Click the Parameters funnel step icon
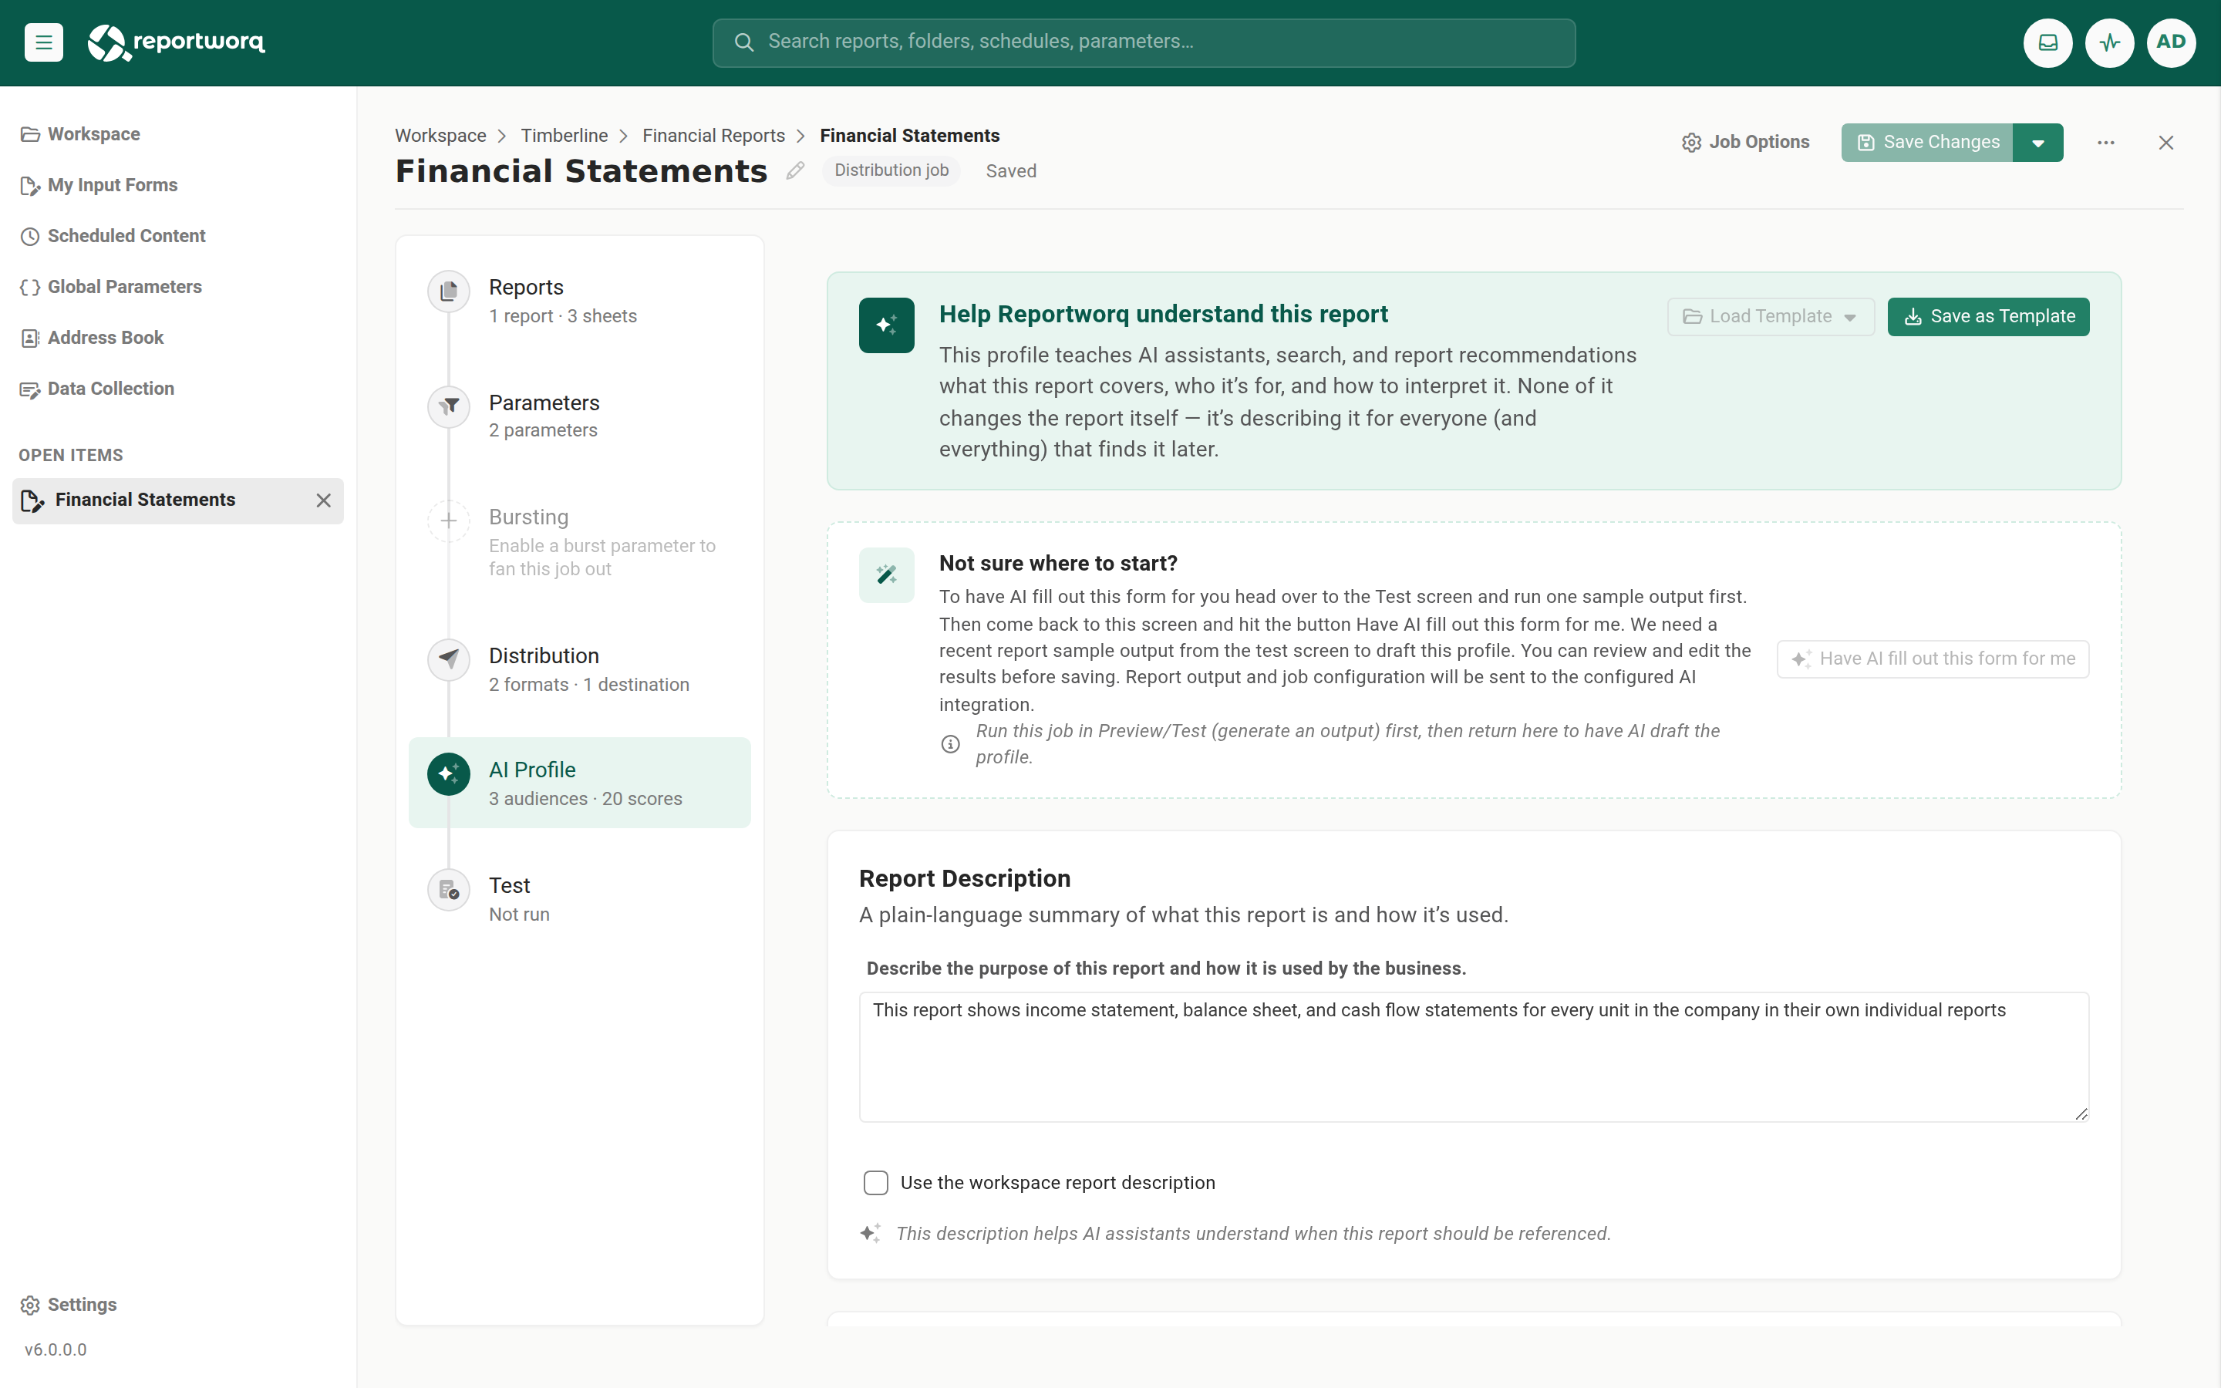2221x1388 pixels. 449,406
